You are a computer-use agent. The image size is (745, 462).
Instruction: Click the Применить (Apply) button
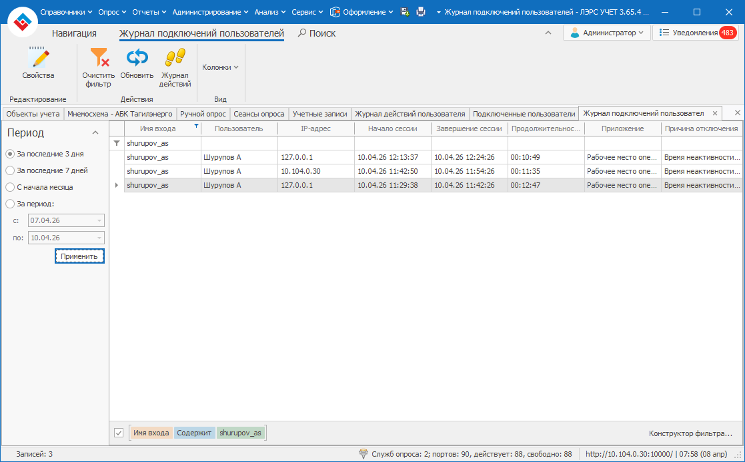tap(79, 256)
